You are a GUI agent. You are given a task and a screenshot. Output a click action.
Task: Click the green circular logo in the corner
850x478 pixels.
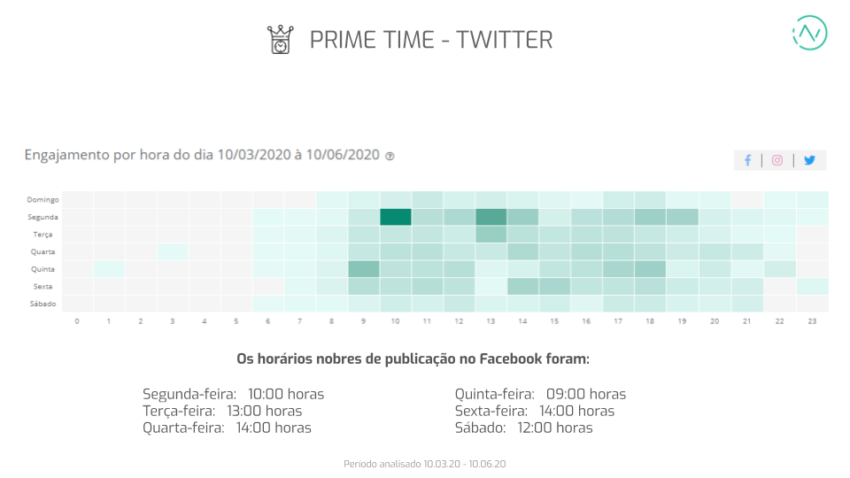click(x=809, y=33)
